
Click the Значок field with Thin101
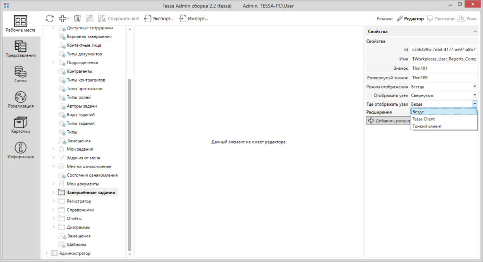pyautogui.click(x=443, y=68)
